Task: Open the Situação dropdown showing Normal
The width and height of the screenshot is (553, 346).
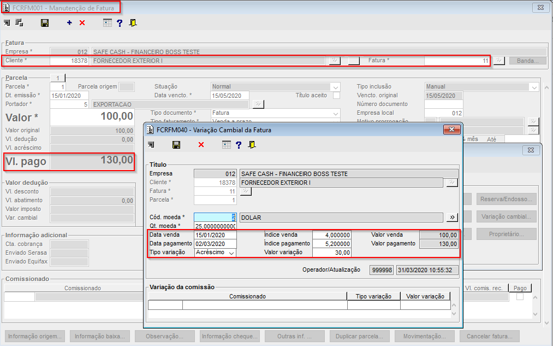Action: coord(335,87)
